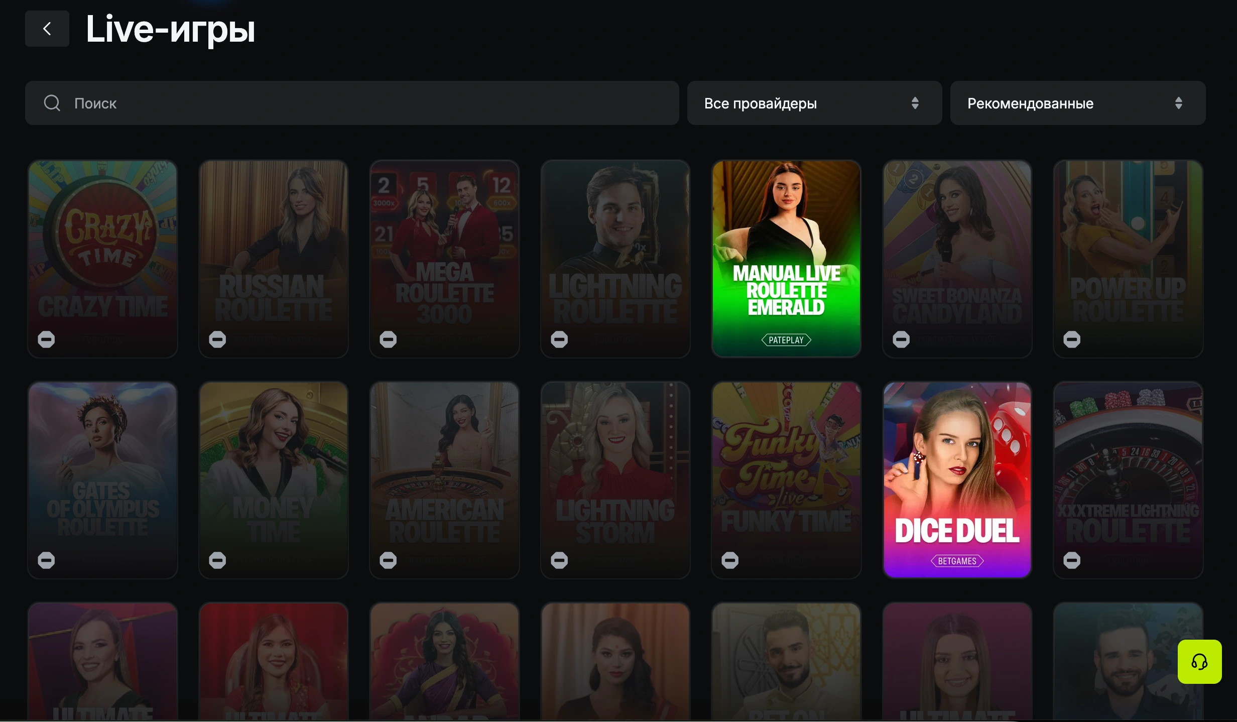Click the blocked icon on Russian Roulette
This screenshot has height=722, width=1237.
pos(217,339)
